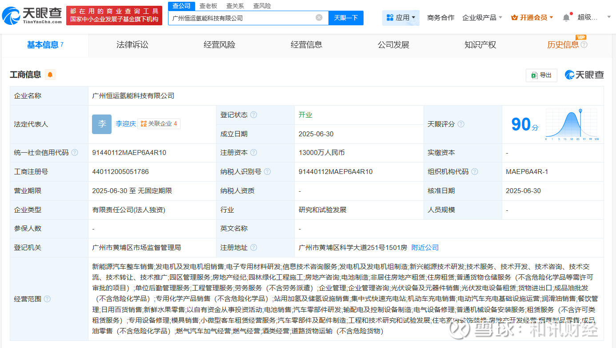This screenshot has width=616, height=348.
Task: Clear the search box with the X icon
Action: 319,18
